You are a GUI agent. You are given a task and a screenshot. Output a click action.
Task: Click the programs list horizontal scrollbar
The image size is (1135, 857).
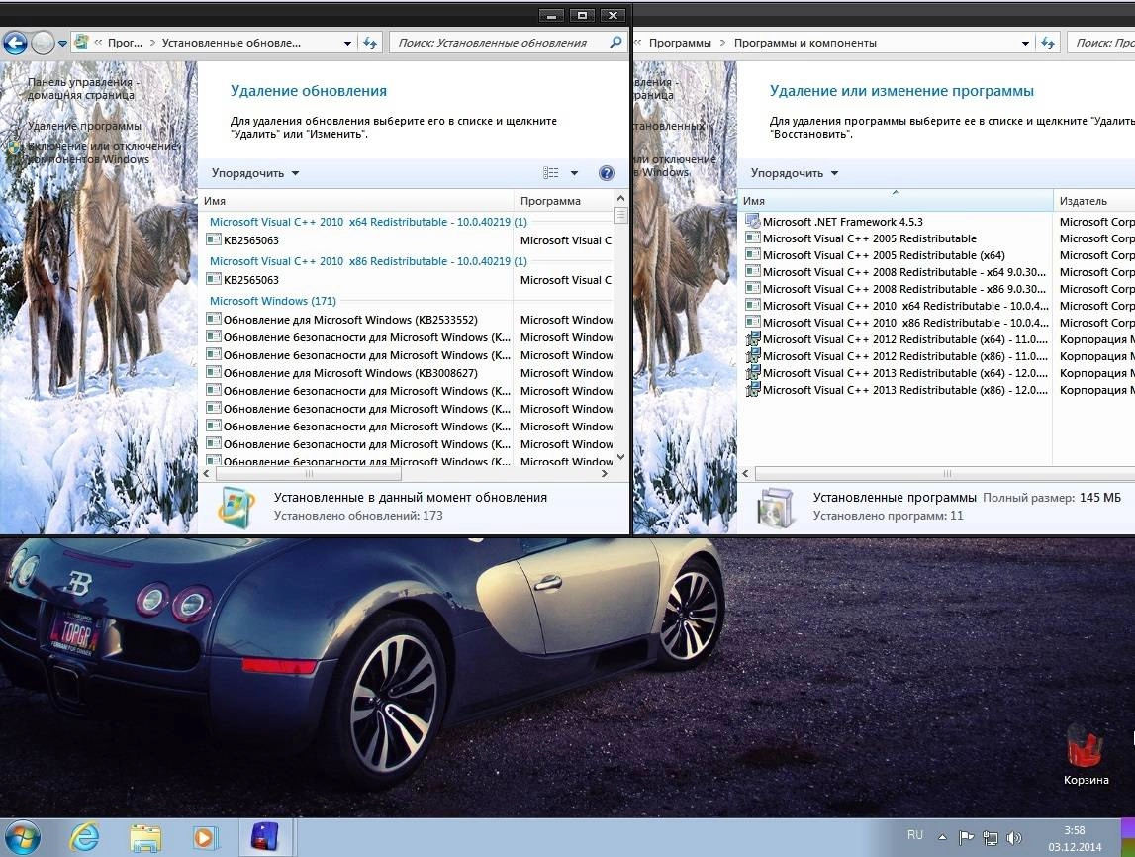click(x=945, y=474)
